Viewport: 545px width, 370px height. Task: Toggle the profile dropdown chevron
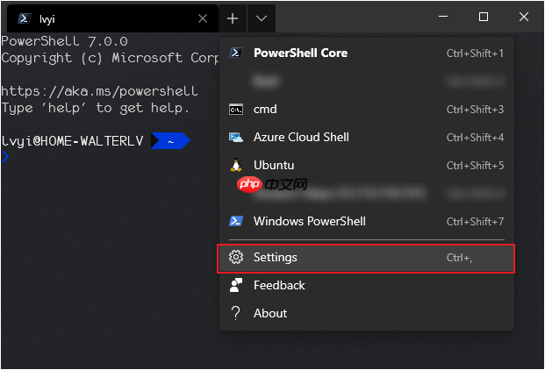(x=262, y=18)
